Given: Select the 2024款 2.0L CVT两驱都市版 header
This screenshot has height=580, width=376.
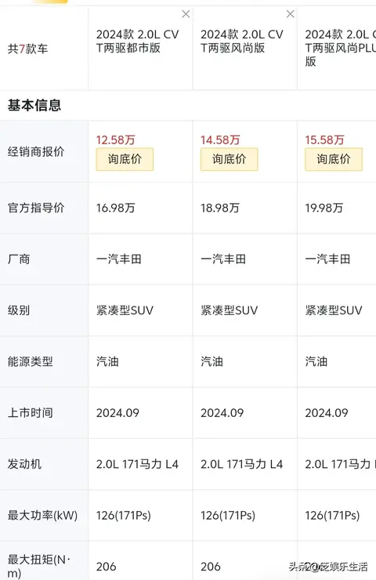Looking at the screenshot, I should (137, 41).
